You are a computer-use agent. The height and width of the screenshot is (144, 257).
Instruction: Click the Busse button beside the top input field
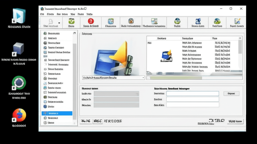pos(231,93)
